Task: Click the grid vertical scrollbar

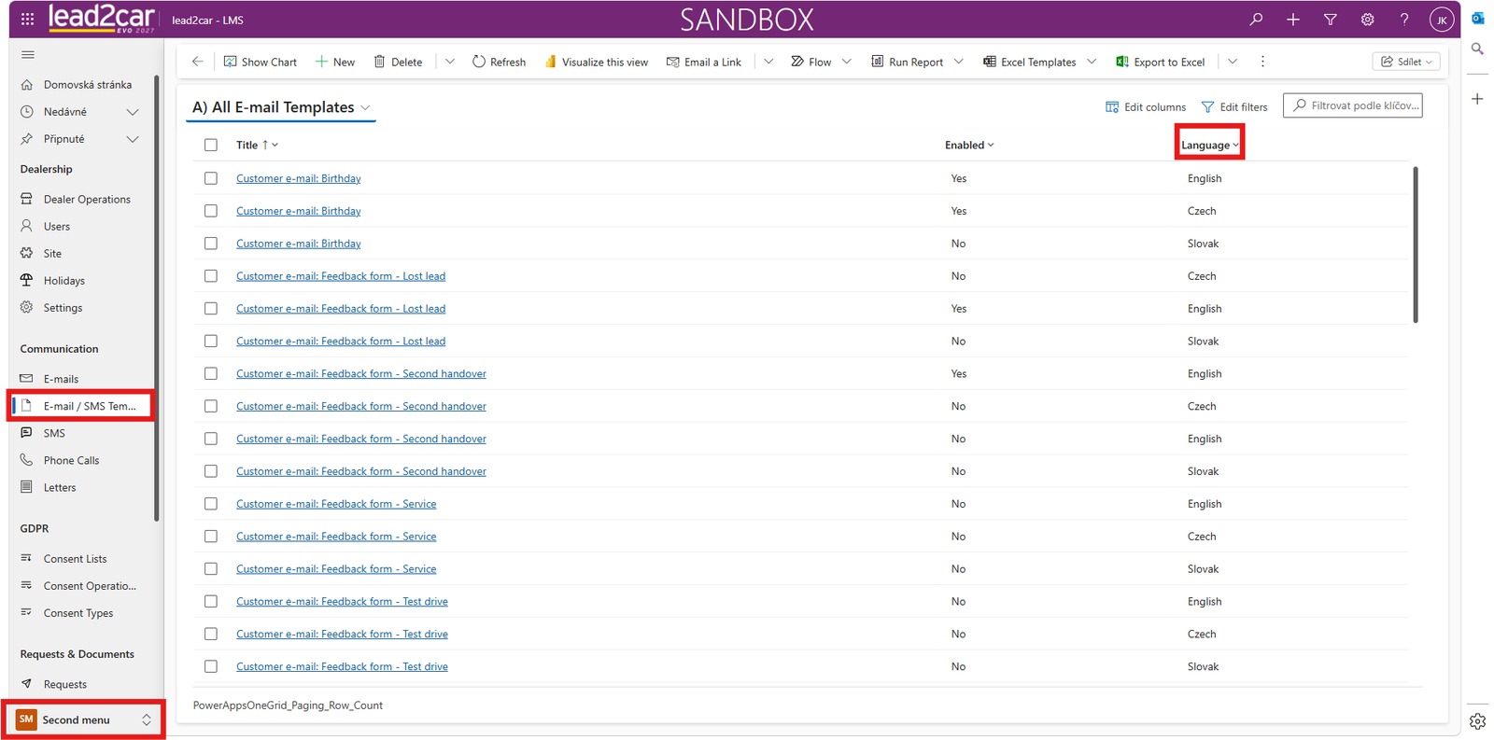Action: [1416, 245]
